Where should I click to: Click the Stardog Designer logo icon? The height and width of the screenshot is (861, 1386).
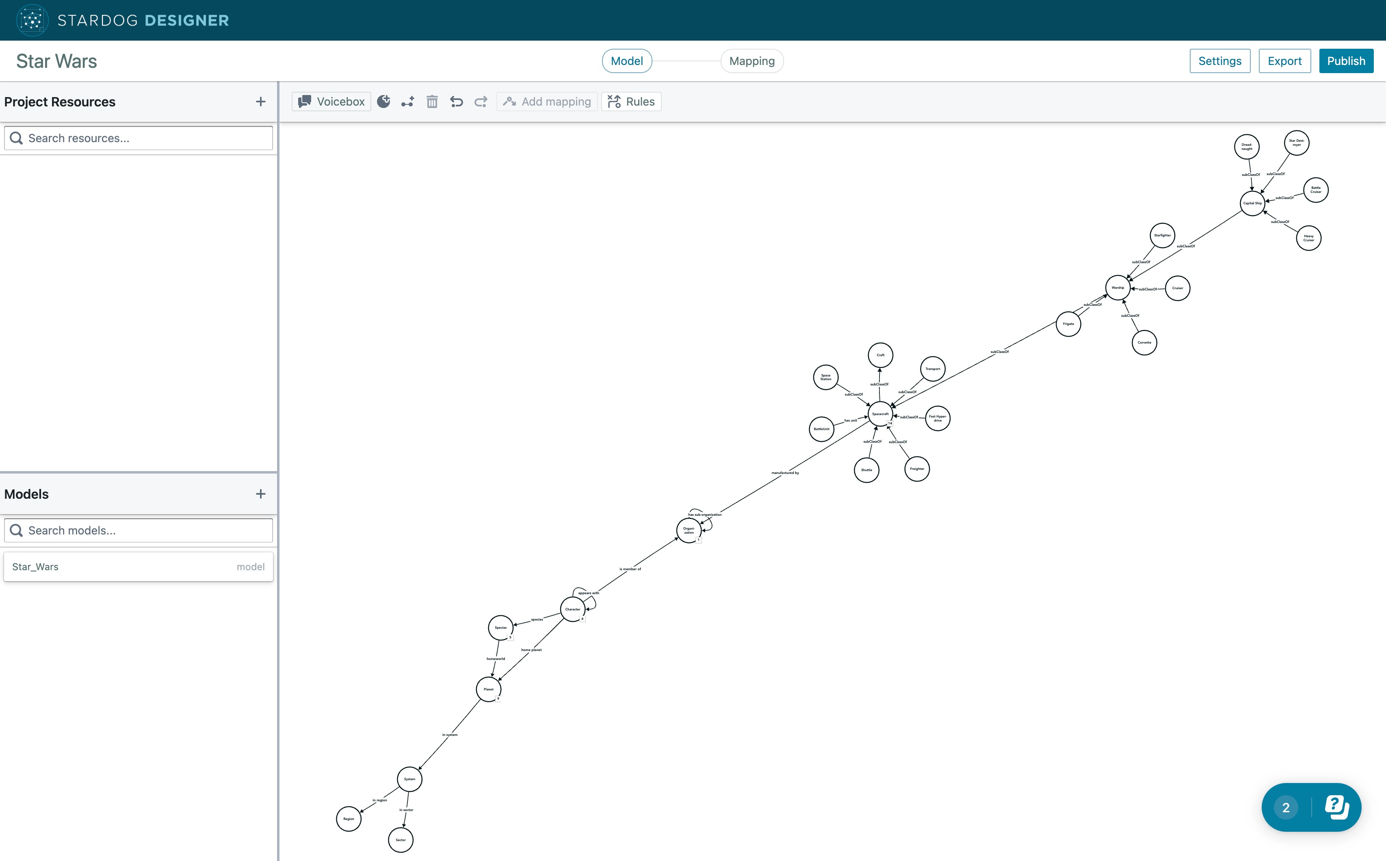tap(32, 20)
